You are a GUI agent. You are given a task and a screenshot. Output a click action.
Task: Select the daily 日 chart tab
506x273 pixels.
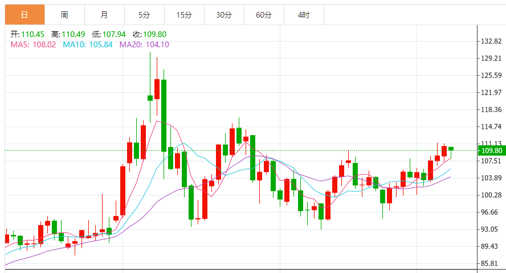[x=25, y=15]
